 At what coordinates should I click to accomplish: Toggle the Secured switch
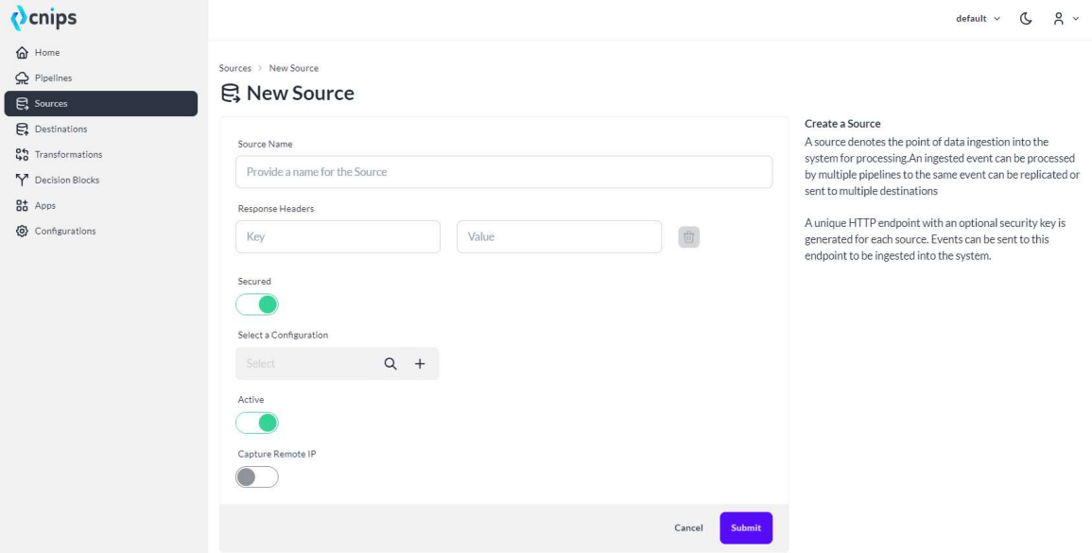pyautogui.click(x=257, y=304)
